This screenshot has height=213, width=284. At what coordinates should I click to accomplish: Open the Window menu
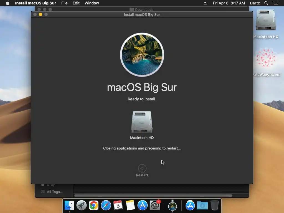[x=92, y=3]
